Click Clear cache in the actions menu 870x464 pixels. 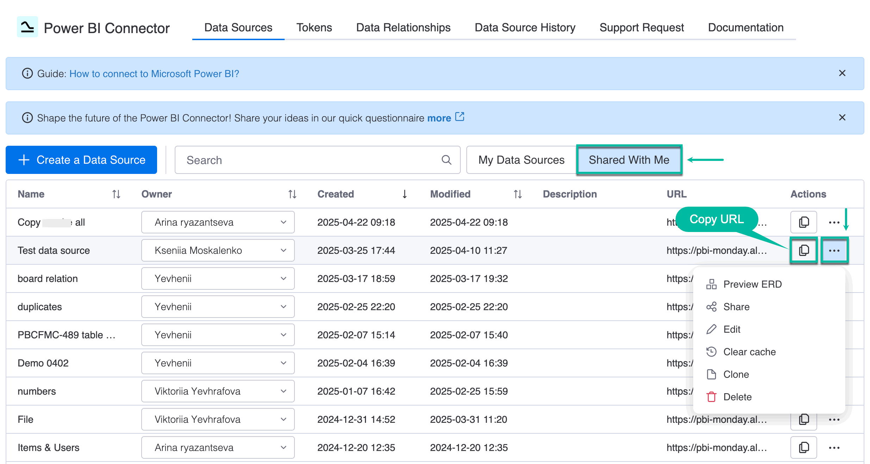749,352
